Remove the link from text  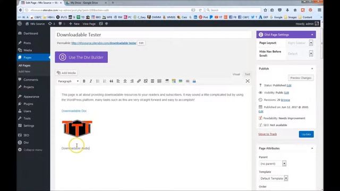pyautogui.click(x=146, y=81)
